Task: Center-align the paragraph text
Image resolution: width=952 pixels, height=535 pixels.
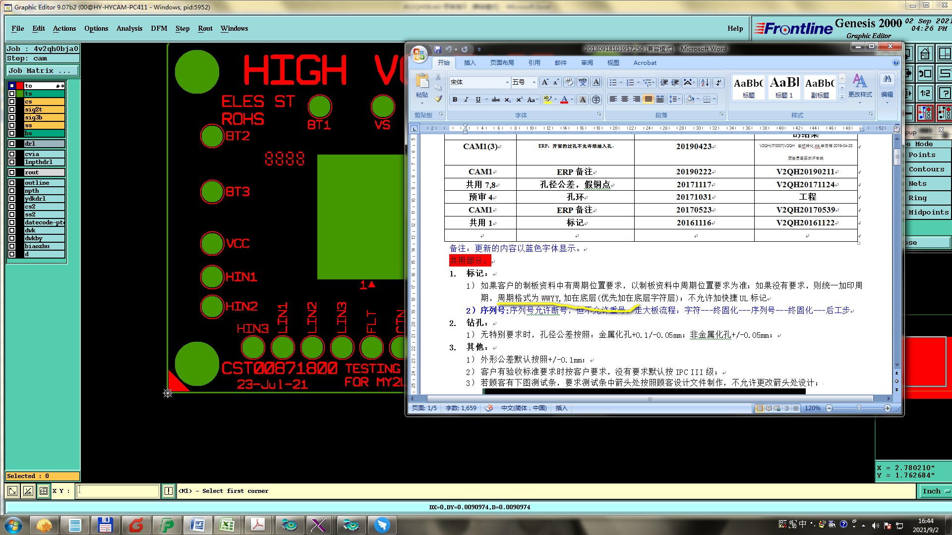Action: [x=625, y=100]
